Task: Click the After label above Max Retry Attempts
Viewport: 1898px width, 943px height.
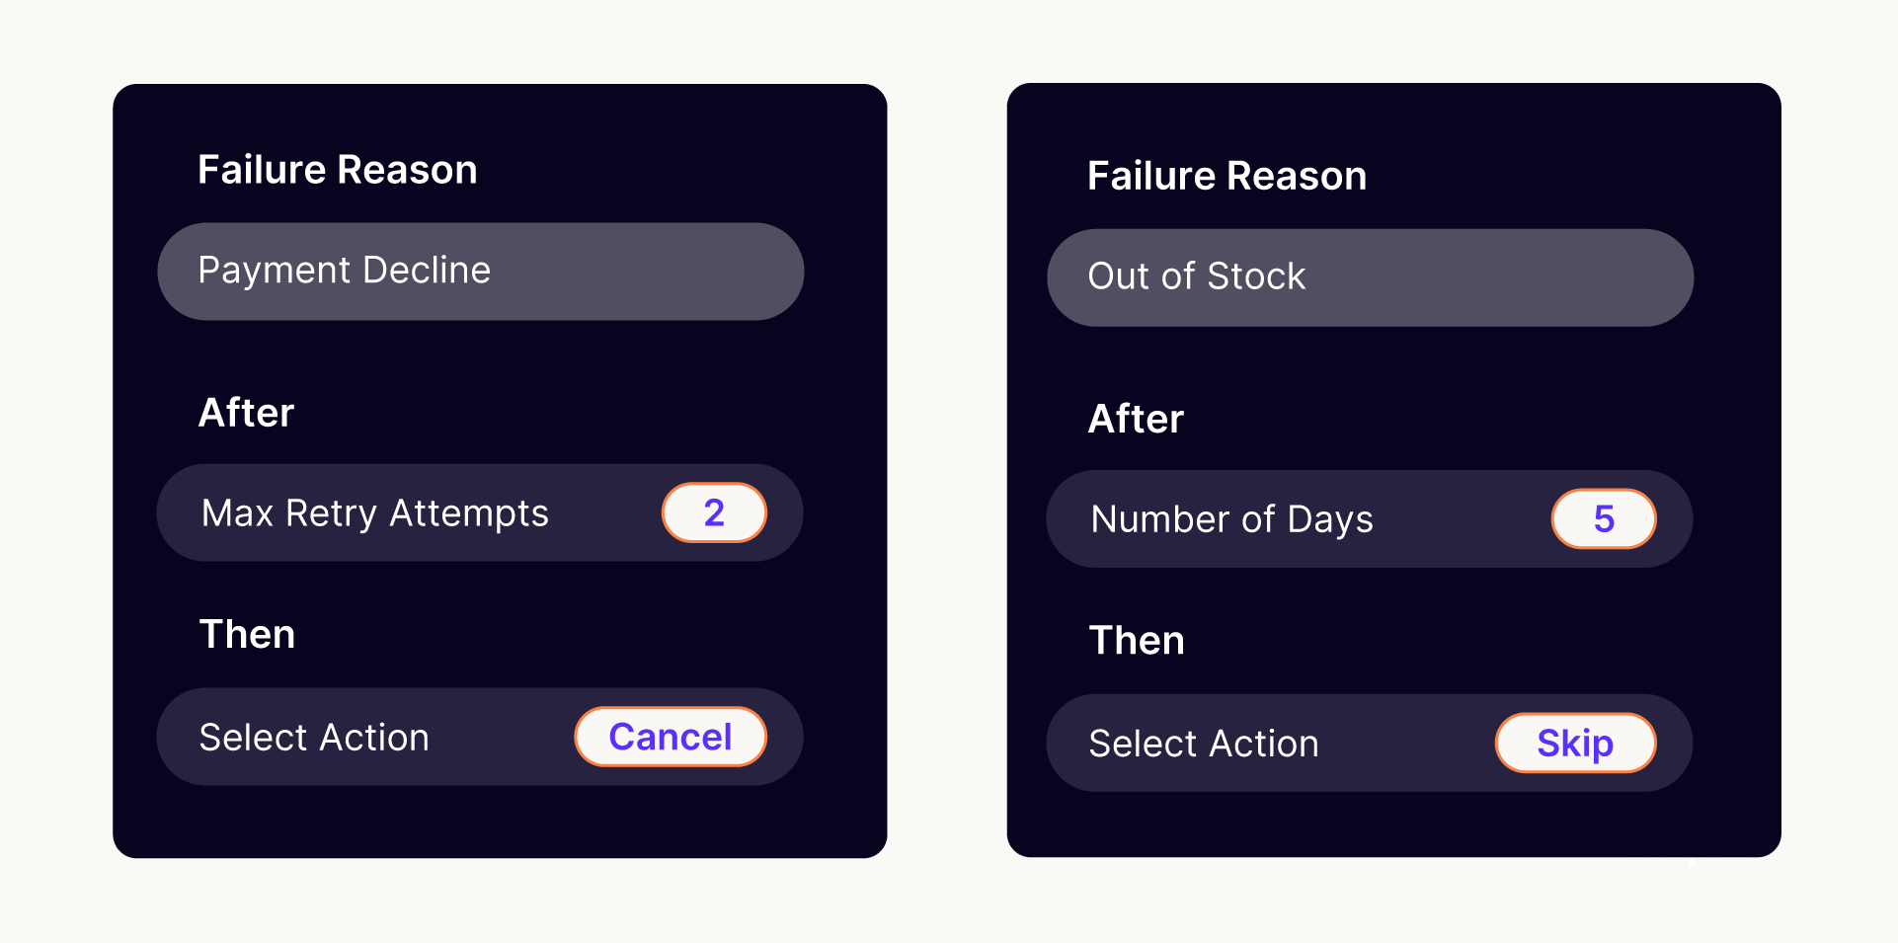Action: point(247,413)
